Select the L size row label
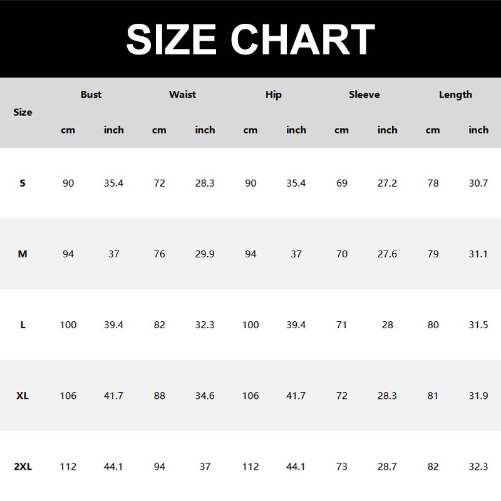Image resolution: width=501 pixels, height=501 pixels. (x=23, y=325)
